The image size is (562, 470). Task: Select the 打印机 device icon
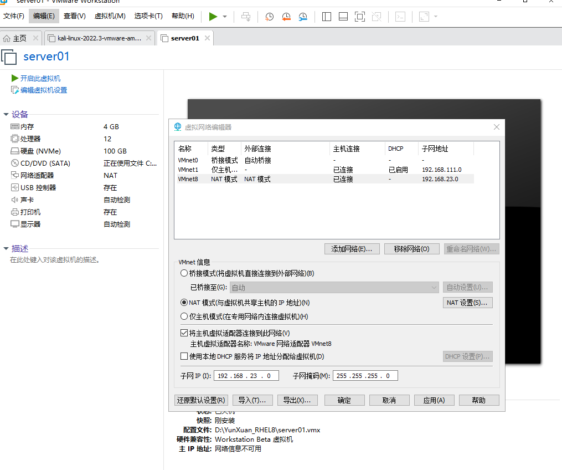[15, 212]
